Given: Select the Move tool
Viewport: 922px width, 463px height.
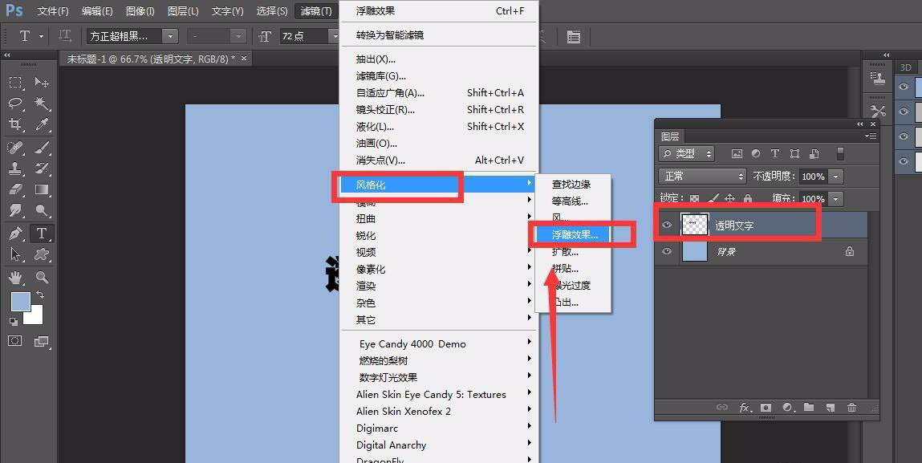Looking at the screenshot, I should point(41,82).
